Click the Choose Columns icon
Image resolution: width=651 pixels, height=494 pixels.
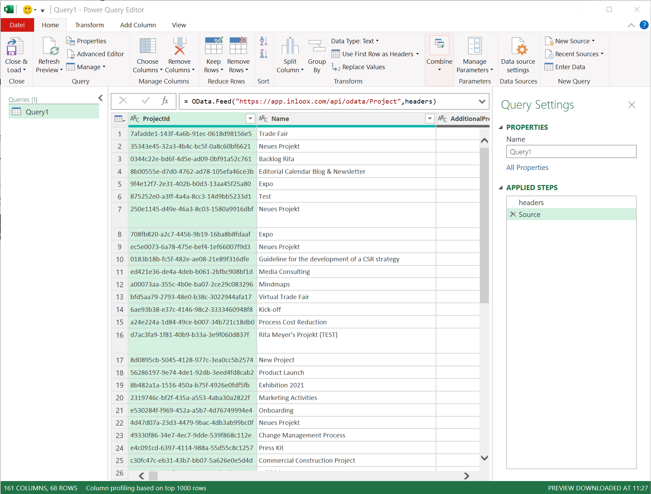point(148,46)
